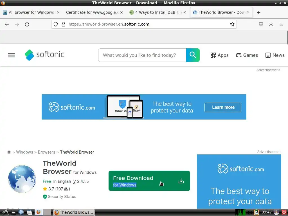The height and width of the screenshot is (216, 288).
Task: Close the All browser for Windows tab
Action: click(58, 12)
